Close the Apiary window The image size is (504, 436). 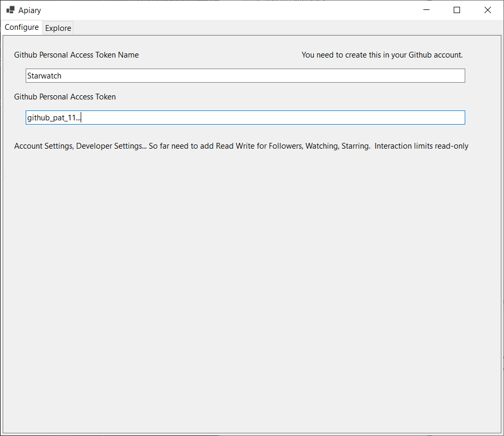(487, 10)
